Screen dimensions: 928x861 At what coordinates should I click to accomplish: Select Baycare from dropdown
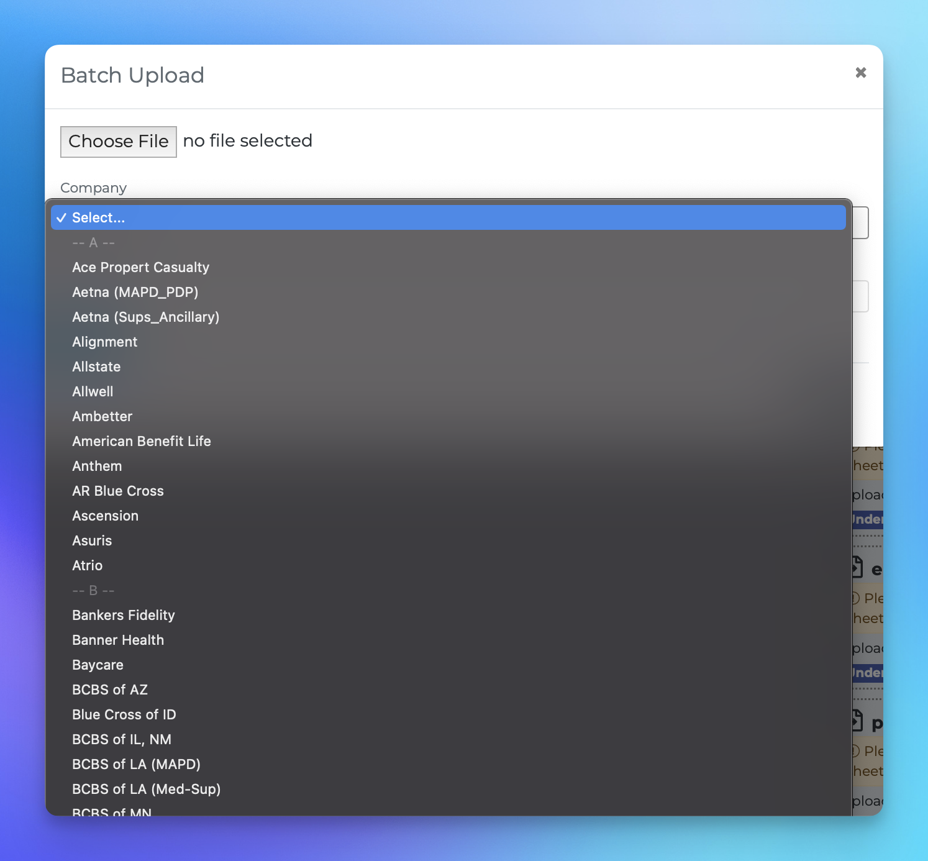pos(448,665)
